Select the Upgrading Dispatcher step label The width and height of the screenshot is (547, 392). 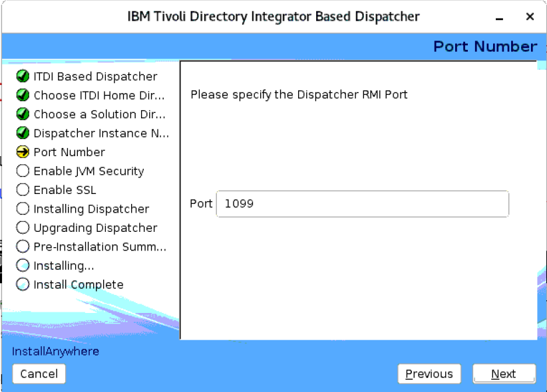(x=95, y=228)
